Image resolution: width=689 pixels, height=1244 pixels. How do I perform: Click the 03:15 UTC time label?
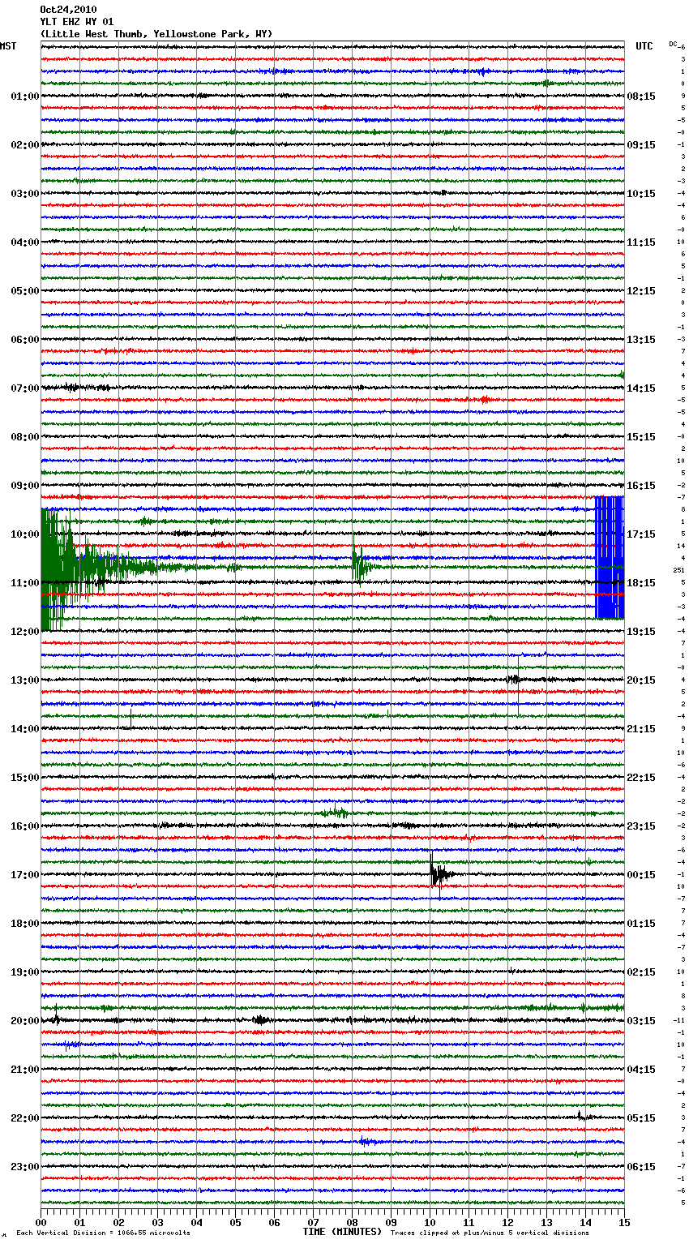tap(641, 1021)
